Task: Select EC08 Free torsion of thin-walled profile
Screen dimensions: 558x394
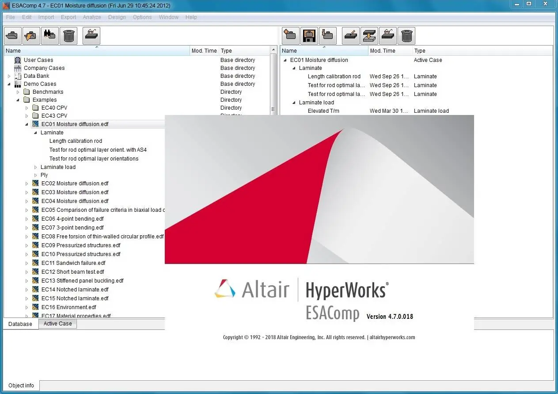Action: pos(102,237)
